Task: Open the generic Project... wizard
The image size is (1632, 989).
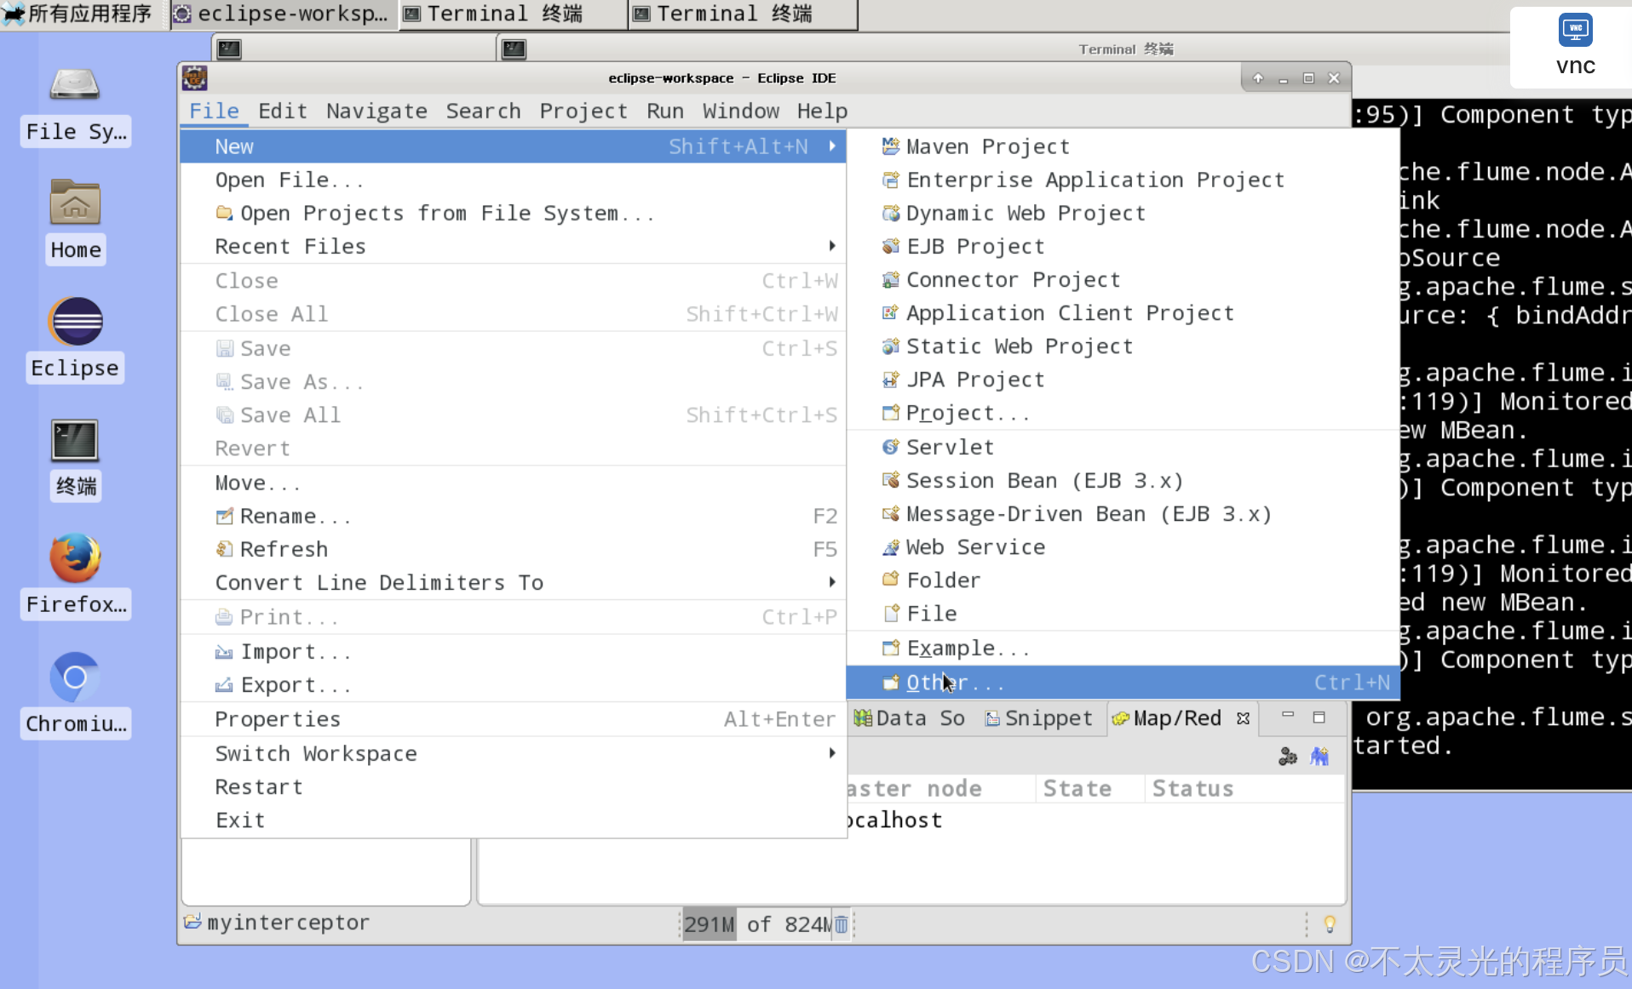Action: click(1123, 413)
